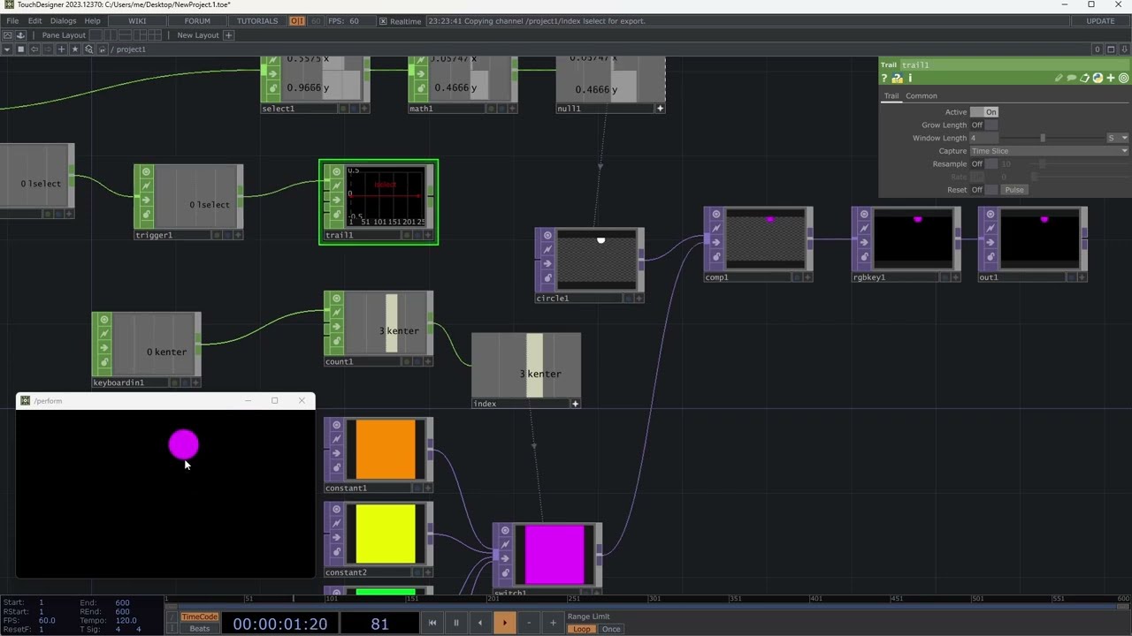1132x636 pixels.
Task: Toggle viewer active icon on trail1 node
Action: pos(336,172)
